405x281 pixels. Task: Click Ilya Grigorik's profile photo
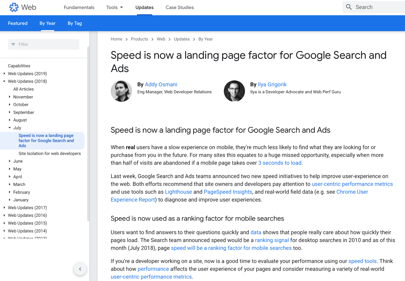(x=234, y=91)
